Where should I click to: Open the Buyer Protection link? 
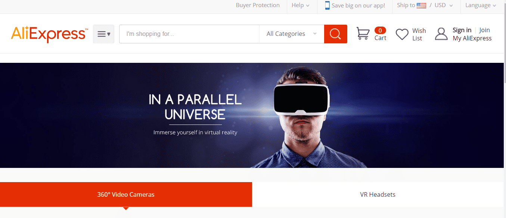coord(258,5)
